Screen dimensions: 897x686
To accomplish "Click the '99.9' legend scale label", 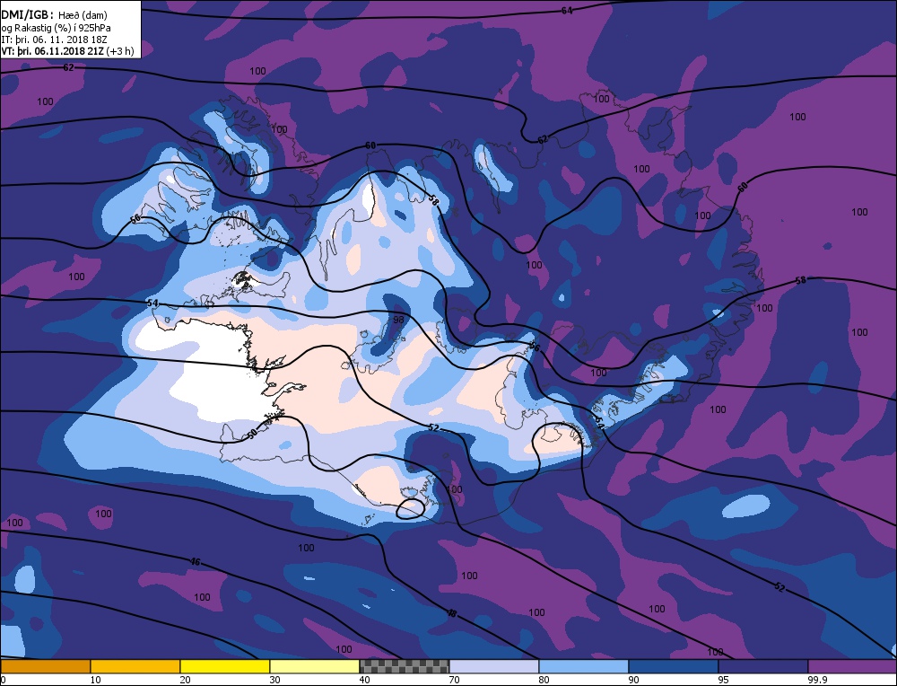I will coord(816,680).
